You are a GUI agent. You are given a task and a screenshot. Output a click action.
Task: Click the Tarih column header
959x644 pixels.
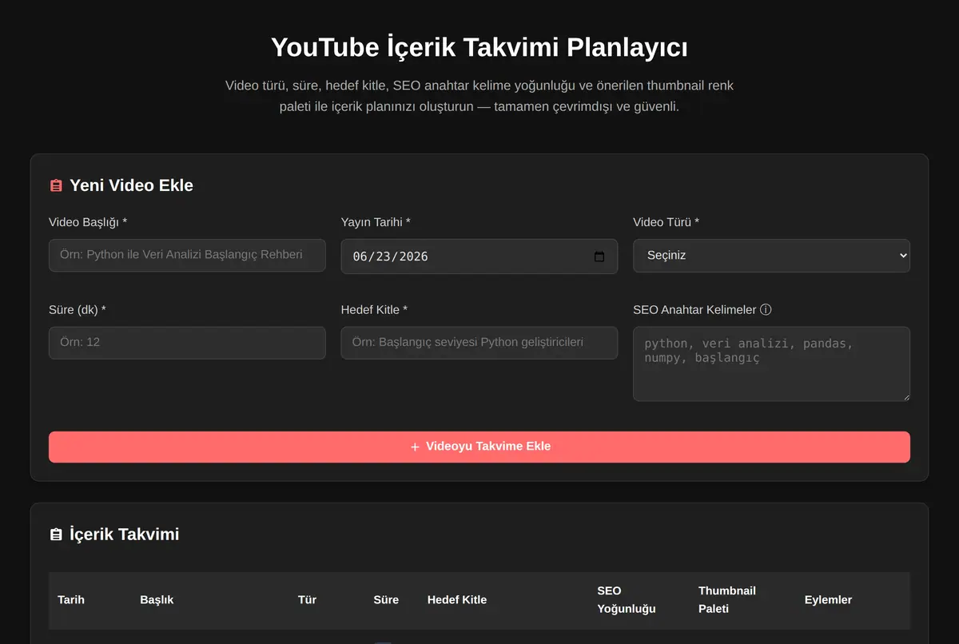click(x=71, y=600)
